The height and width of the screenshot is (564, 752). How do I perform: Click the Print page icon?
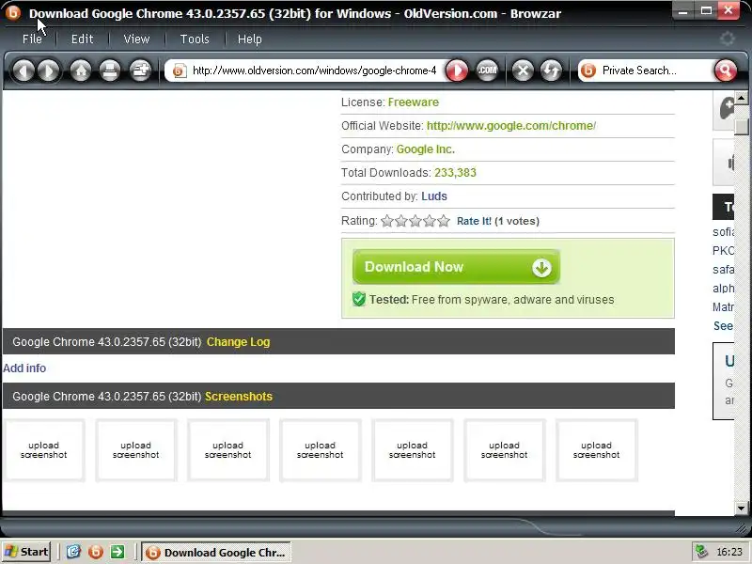pyautogui.click(x=110, y=71)
